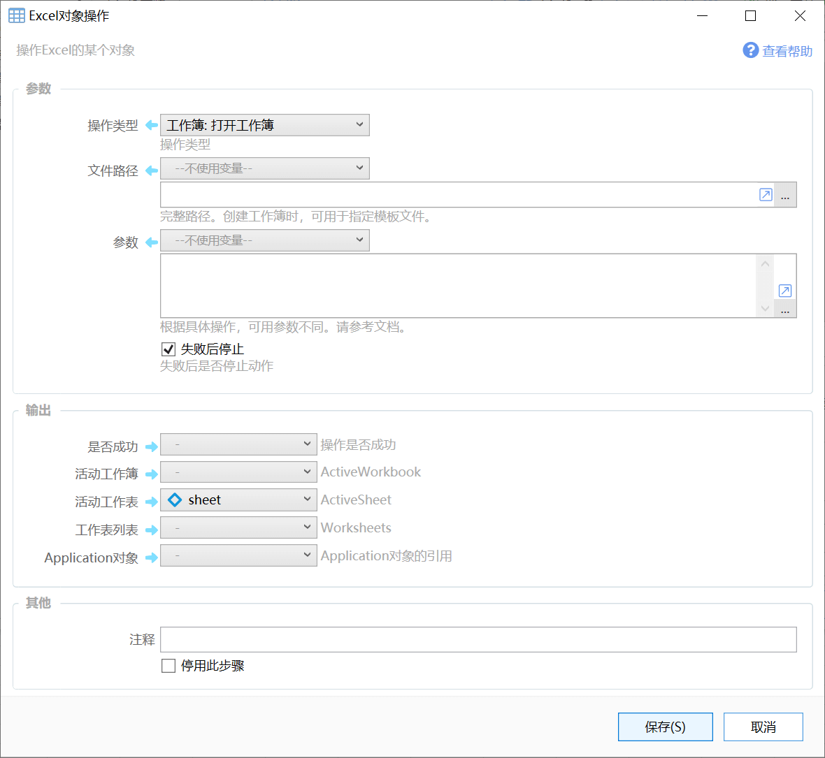Expand the 活动工作簿 output dropdown
This screenshot has width=825, height=758.
[x=238, y=472]
